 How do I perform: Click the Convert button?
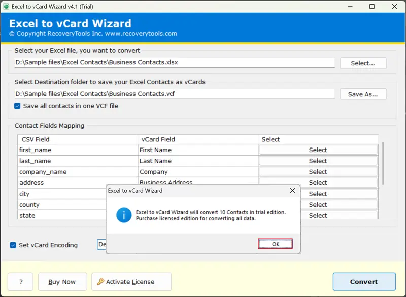point(363,282)
